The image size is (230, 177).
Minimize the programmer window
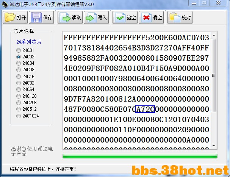[x=194, y=3]
